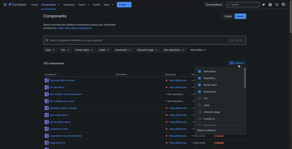This screenshot has width=292, height=149.
Task: Open the Type filter dropdown
Action: 50,50
